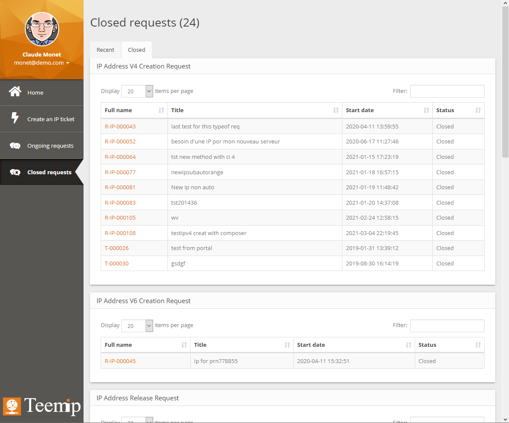This screenshot has height=423, width=509.
Task: Open IPv4 items per page dropdown
Action: click(137, 91)
